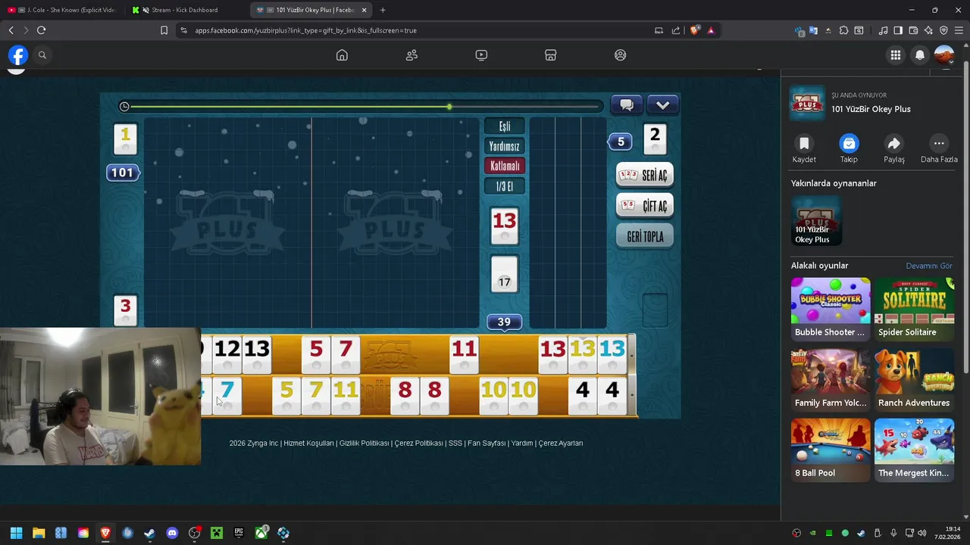Expand the game menu down-arrow button
This screenshot has width=970, height=545.
click(662, 105)
